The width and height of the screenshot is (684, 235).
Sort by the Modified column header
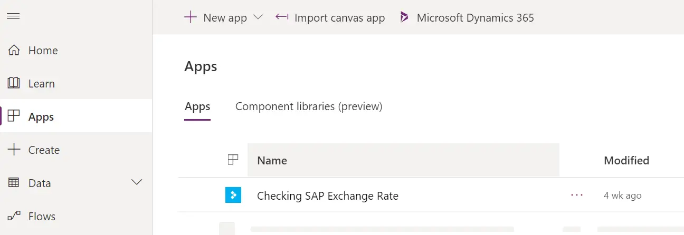coord(626,161)
